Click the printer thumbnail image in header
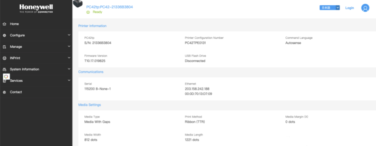 tap(77, 4)
